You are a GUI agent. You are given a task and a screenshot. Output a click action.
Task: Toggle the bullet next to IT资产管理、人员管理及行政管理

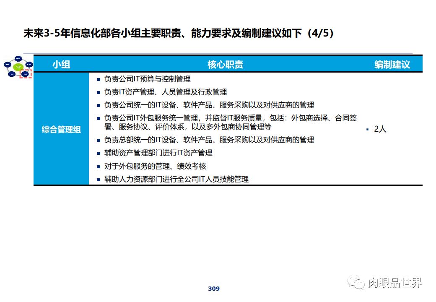[x=98, y=92]
